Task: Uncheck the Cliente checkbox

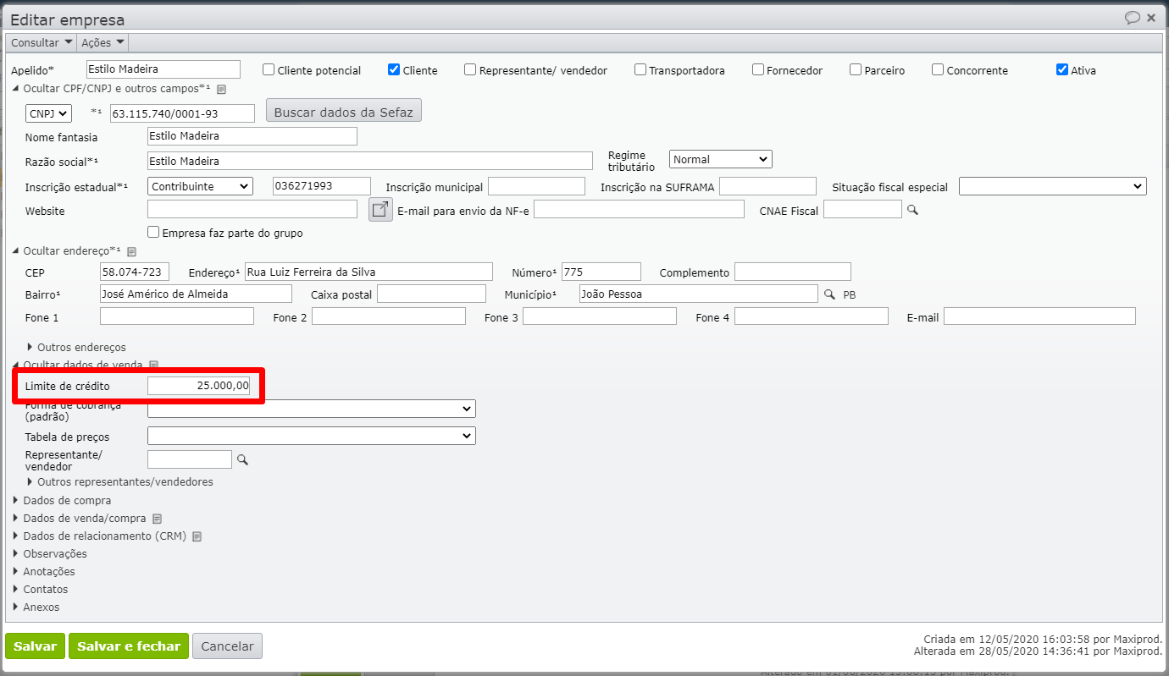Action: coord(394,70)
